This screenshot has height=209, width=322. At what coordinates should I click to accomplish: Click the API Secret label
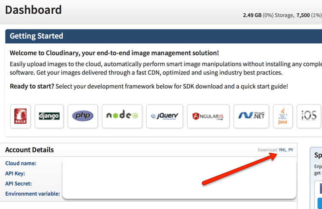18,183
